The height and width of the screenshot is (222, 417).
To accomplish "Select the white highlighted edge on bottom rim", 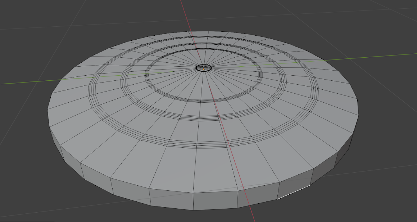I will [293, 192].
